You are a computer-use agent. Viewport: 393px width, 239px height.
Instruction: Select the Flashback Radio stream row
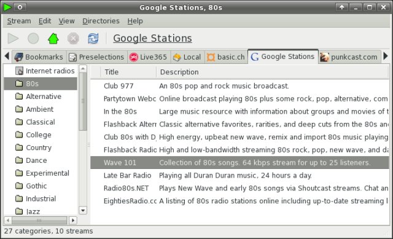click(x=239, y=150)
